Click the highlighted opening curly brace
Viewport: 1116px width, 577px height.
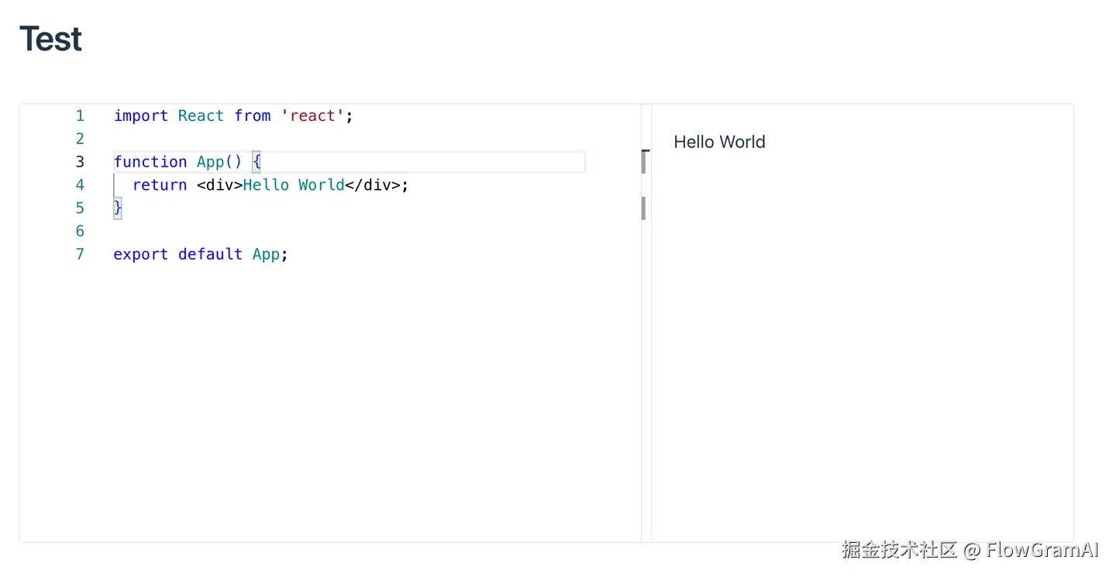click(x=257, y=162)
